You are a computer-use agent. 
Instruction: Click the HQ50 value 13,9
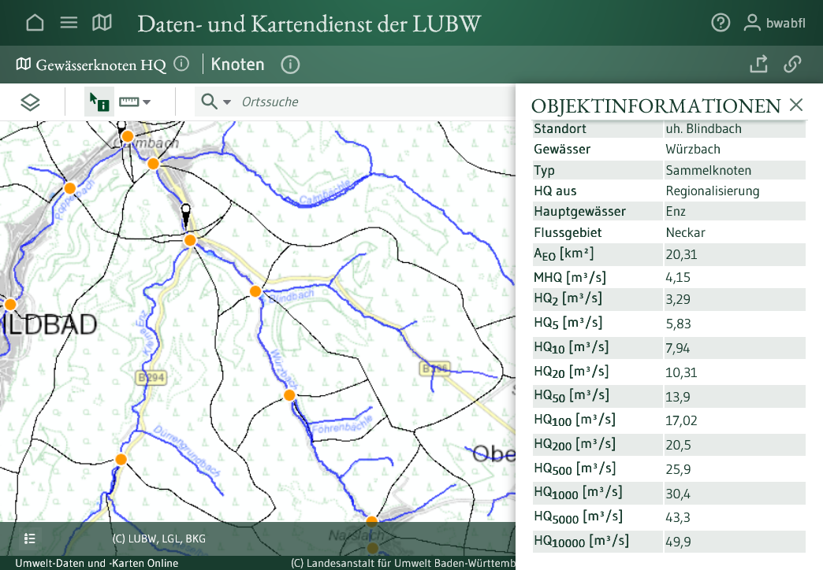click(678, 397)
